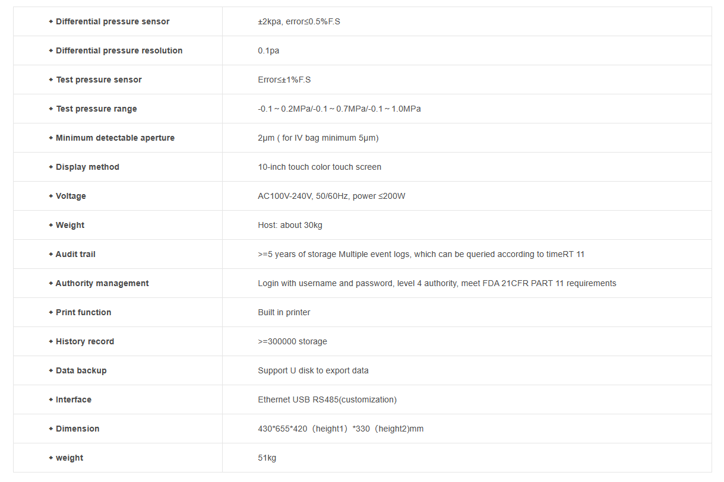Click the bullet icon next to 'Interface'
724x482 pixels.
click(x=51, y=399)
